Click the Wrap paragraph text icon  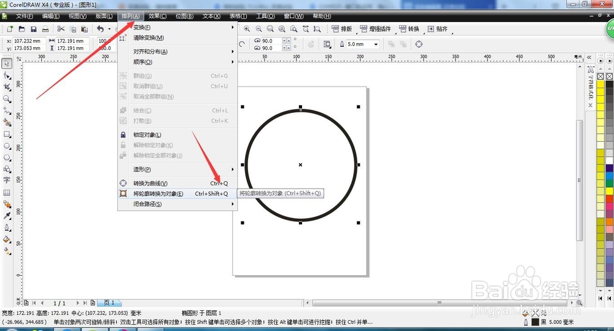[x=327, y=44]
